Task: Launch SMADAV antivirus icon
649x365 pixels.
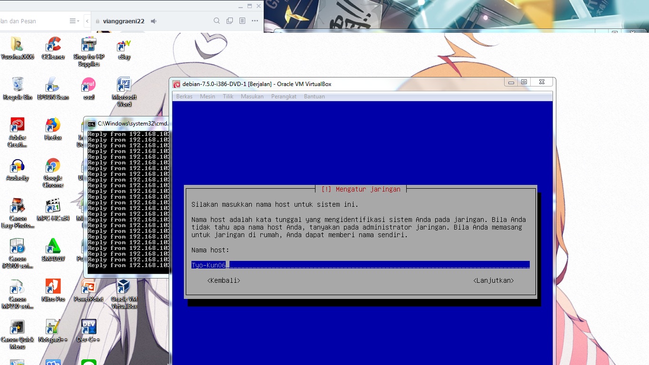Action: (53, 250)
